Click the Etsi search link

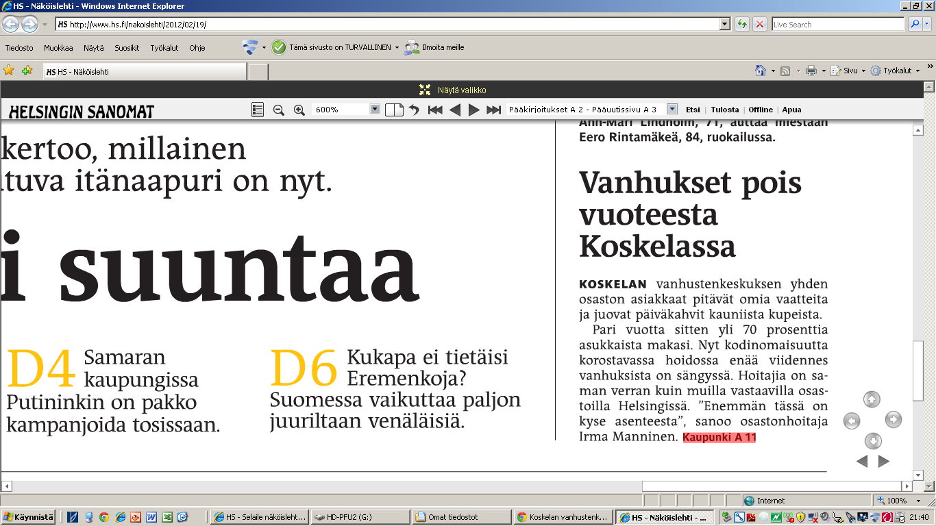[x=693, y=110]
